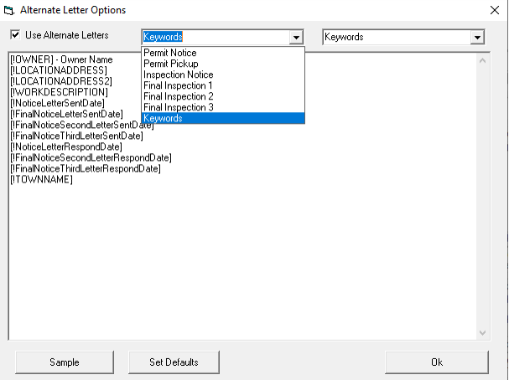Click the scrollbar down arrow in text area
The width and height of the screenshot is (509, 380).
482,332
